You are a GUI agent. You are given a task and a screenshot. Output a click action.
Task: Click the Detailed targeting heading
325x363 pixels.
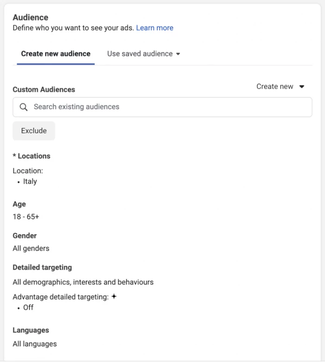[42, 267]
